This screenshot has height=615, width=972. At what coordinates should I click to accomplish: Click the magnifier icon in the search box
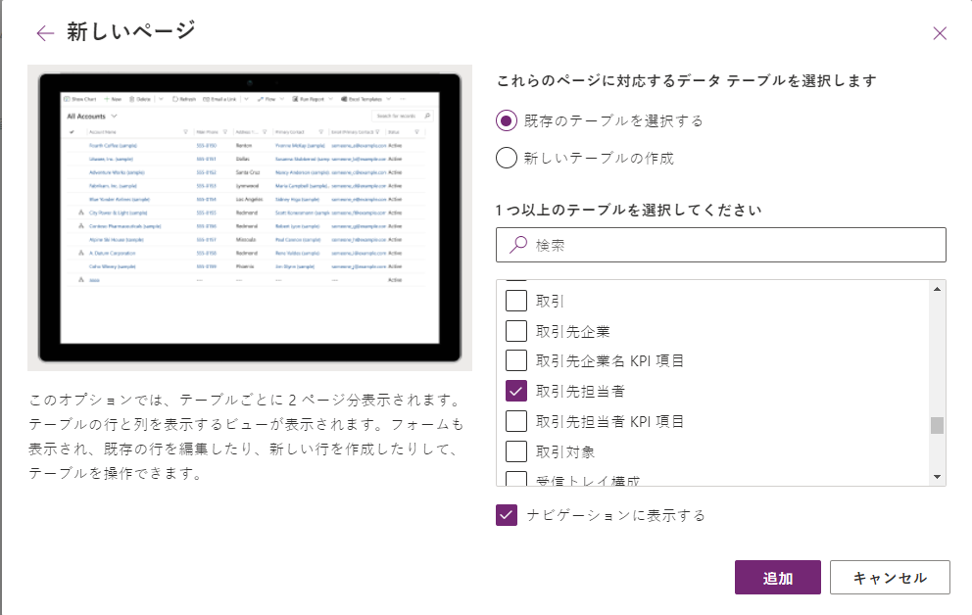pyautogui.click(x=517, y=245)
